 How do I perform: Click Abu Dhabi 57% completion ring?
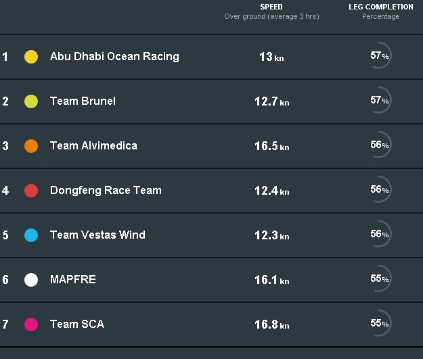(x=379, y=55)
